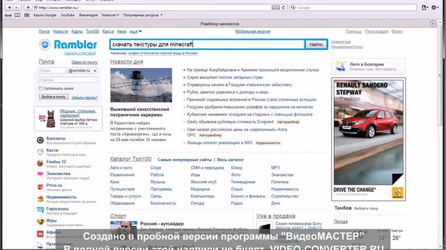Show the reading list glasses icon
Image resolution: width=446 pixels, height=250 pixels.
point(8,15)
